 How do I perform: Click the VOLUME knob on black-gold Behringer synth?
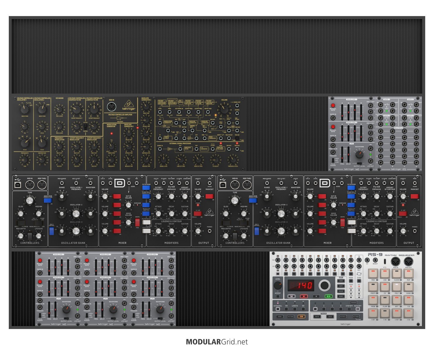[x=224, y=109]
